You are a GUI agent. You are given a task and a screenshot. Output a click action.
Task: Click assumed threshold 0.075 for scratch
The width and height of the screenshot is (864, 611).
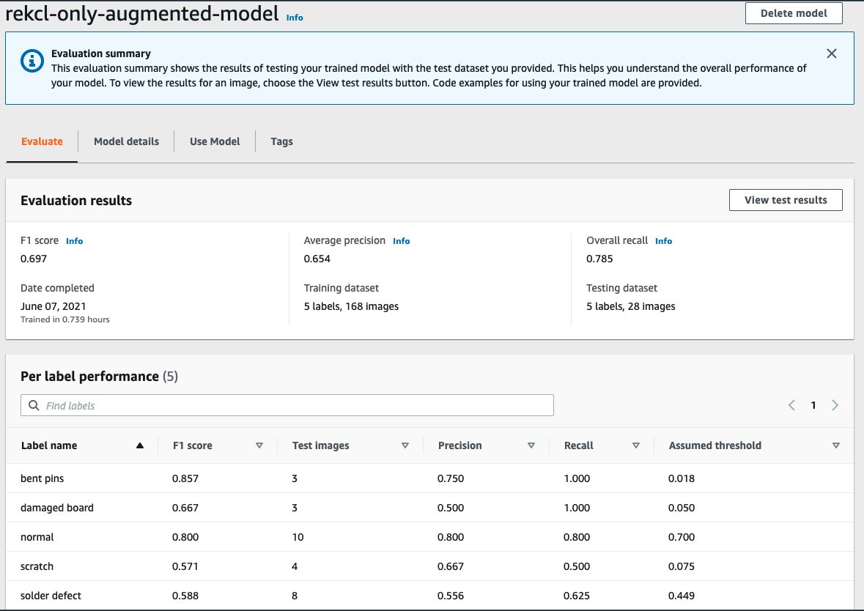[681, 566]
